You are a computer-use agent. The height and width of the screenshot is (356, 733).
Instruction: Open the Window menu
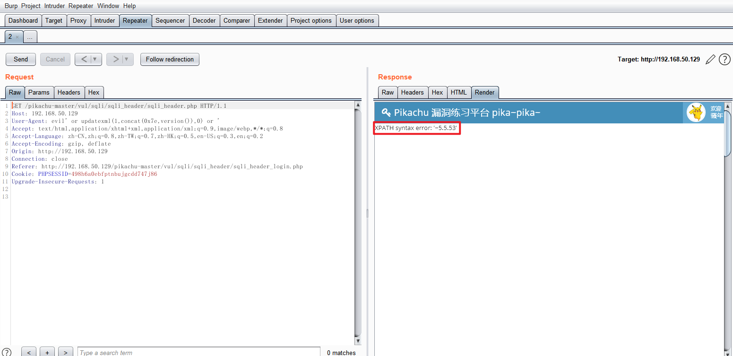108,6
